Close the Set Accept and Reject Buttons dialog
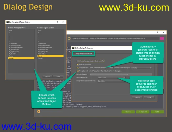Image resolution: width=172 pixels, height=132 pixels. (x=64, y=22)
